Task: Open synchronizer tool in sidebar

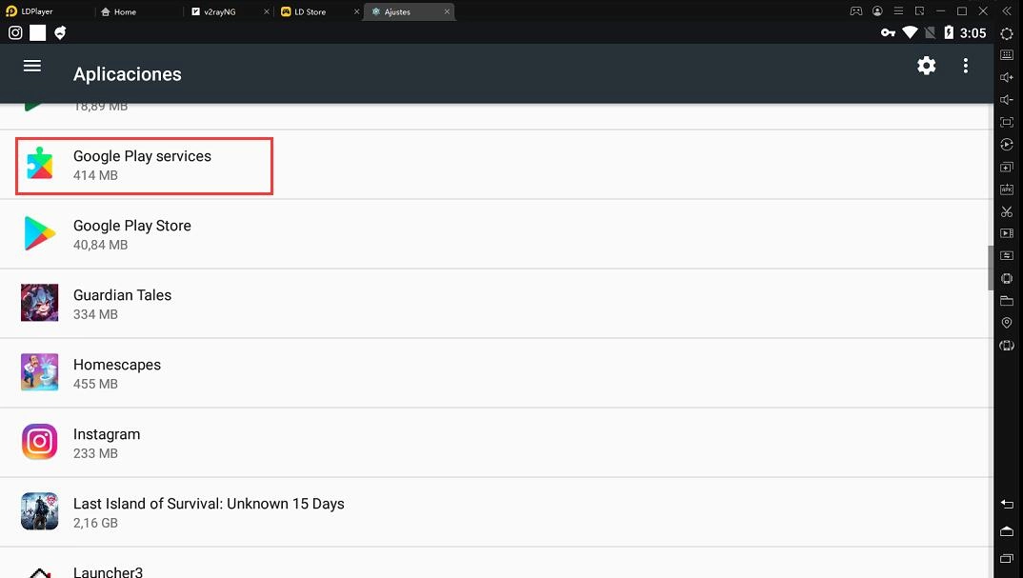Action: [1007, 256]
